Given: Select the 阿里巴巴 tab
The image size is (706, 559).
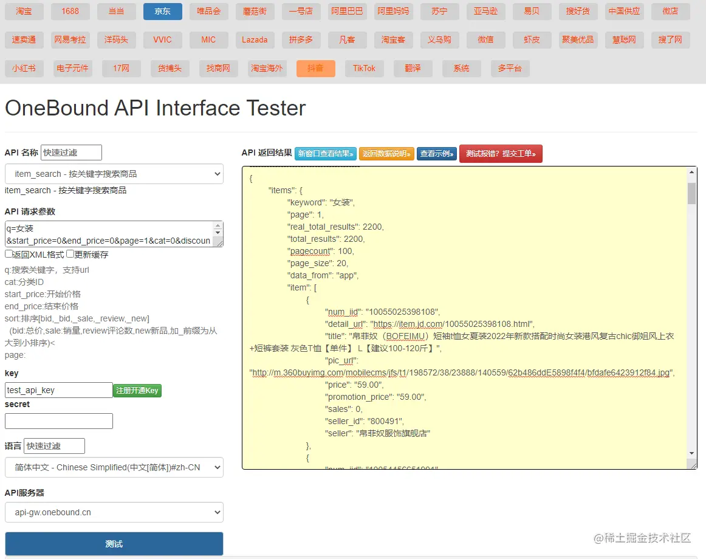Looking at the screenshot, I should (x=347, y=12).
